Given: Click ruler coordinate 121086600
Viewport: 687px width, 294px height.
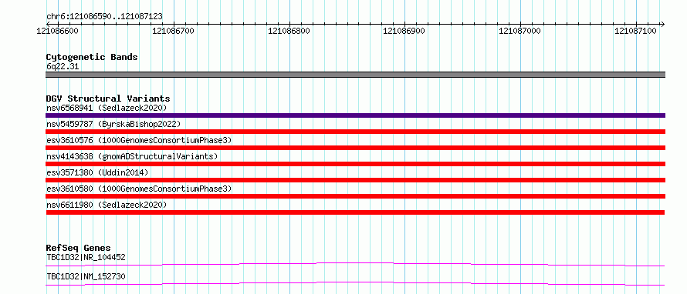Looking at the screenshot, I should pyautogui.click(x=58, y=31).
